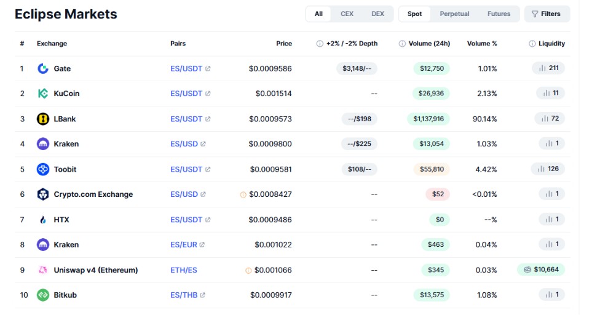Switch to the CEX tab
600x320 pixels.
pyautogui.click(x=347, y=14)
